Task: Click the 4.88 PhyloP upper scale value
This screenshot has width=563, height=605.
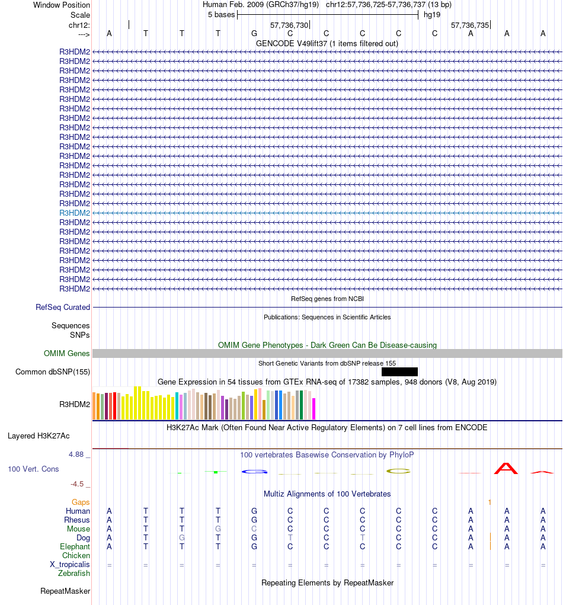Action: pyautogui.click(x=76, y=454)
